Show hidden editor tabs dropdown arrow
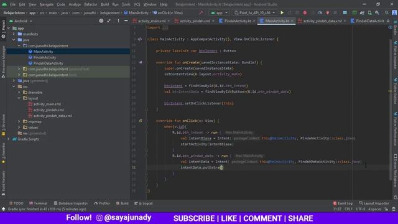 point(388,21)
